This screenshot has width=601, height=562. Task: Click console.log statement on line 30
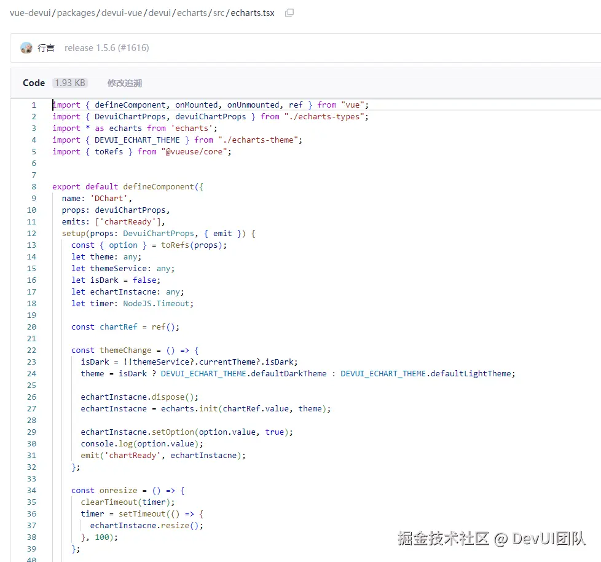coord(141,444)
